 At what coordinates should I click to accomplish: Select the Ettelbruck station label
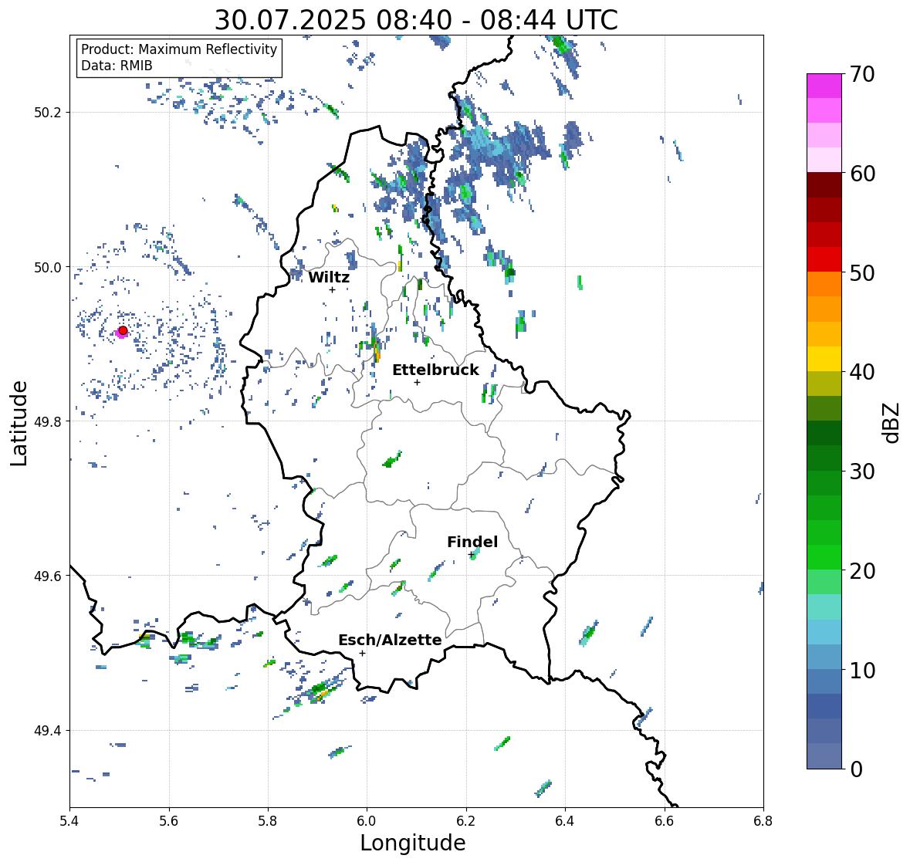click(435, 370)
